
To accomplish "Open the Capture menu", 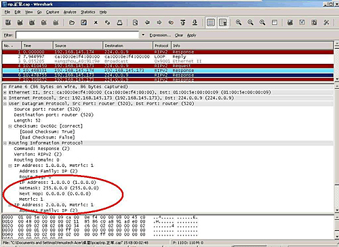I will pyautogui.click(x=52, y=12).
